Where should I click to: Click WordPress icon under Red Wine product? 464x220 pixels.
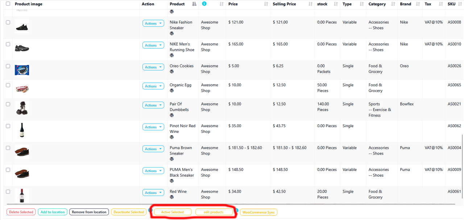click(x=172, y=197)
